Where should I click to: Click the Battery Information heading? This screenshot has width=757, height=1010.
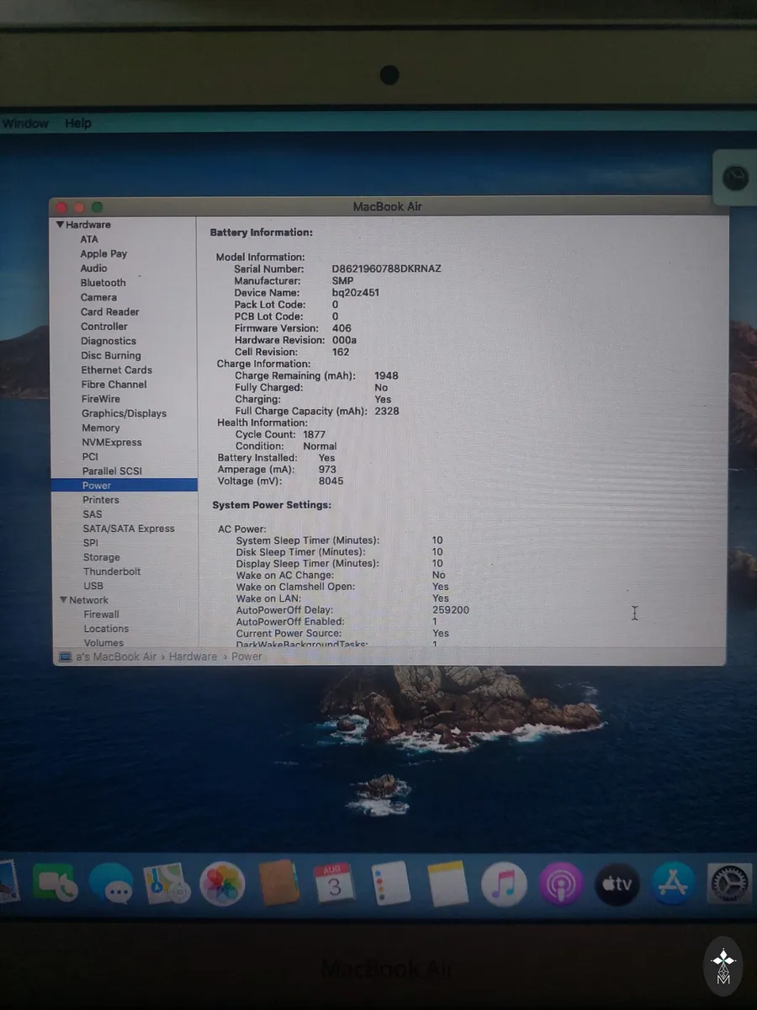pyautogui.click(x=261, y=232)
